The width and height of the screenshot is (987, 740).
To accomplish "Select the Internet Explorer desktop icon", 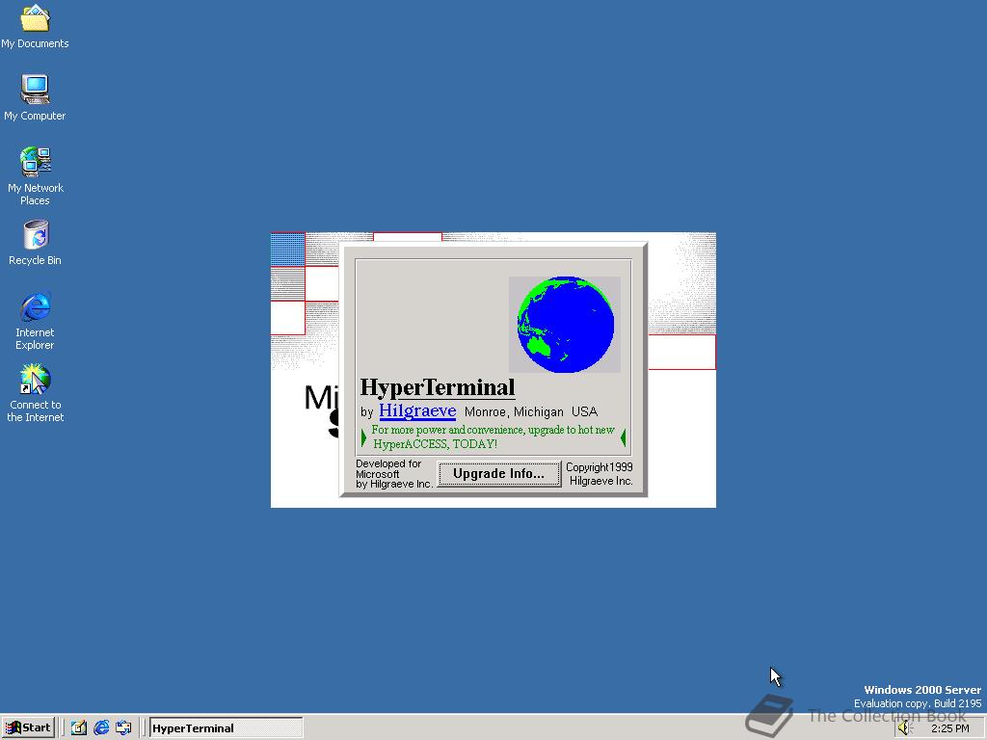I will pos(35,321).
